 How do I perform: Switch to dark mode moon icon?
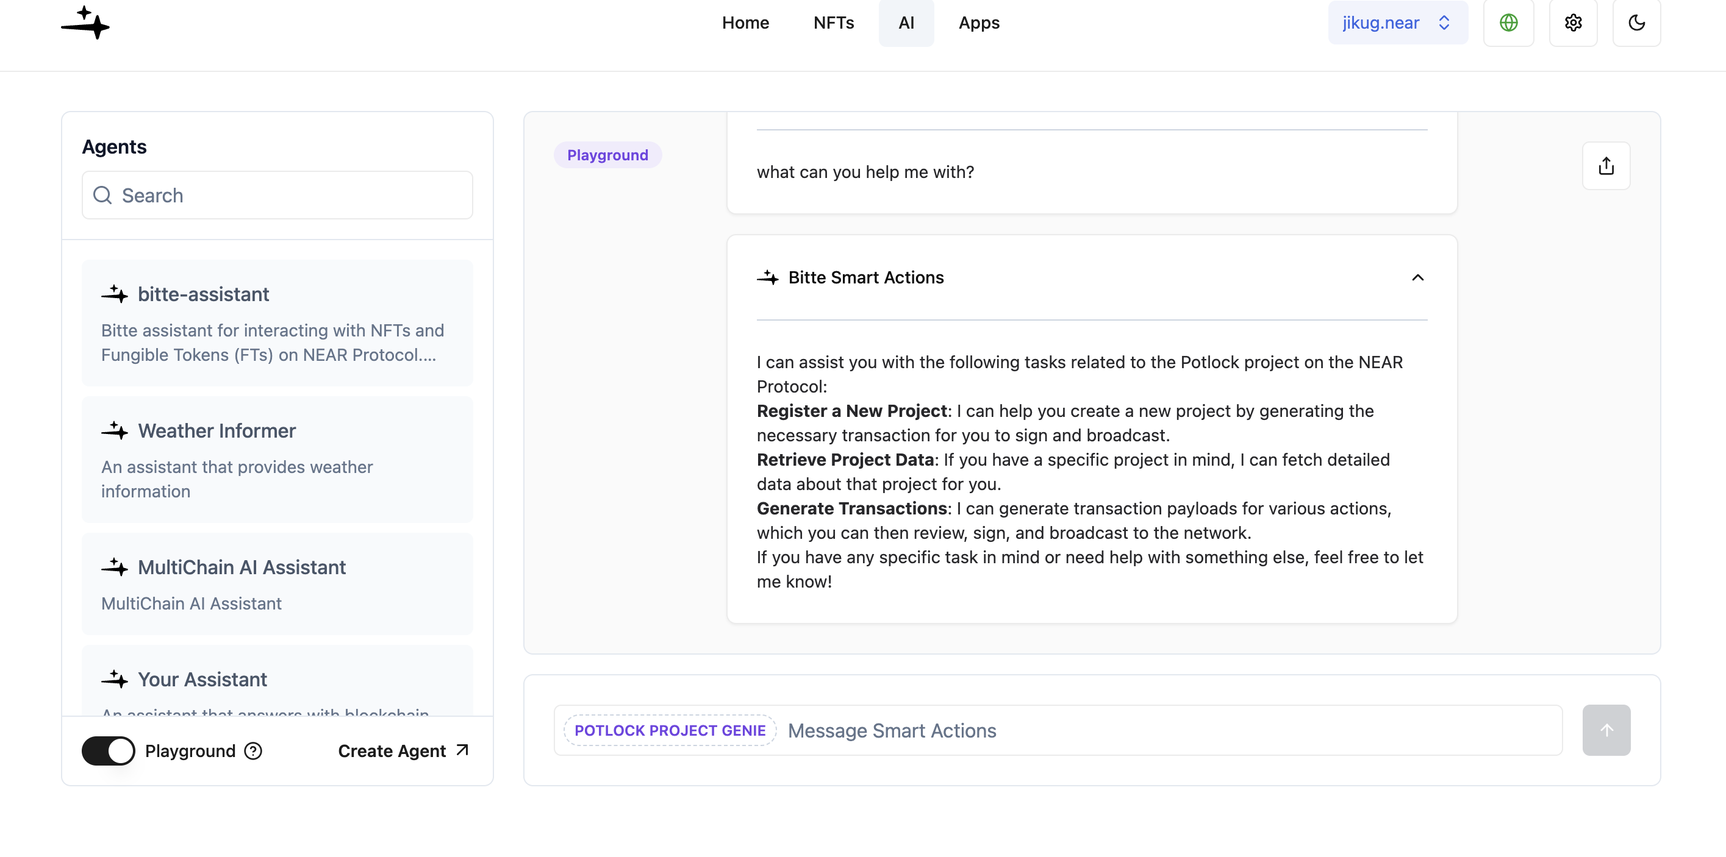coord(1636,23)
